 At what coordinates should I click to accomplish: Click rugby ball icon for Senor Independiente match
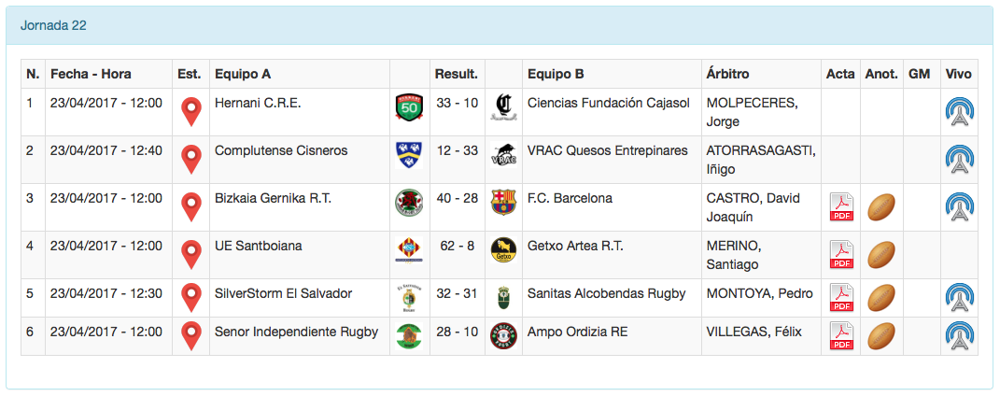pos(882,334)
